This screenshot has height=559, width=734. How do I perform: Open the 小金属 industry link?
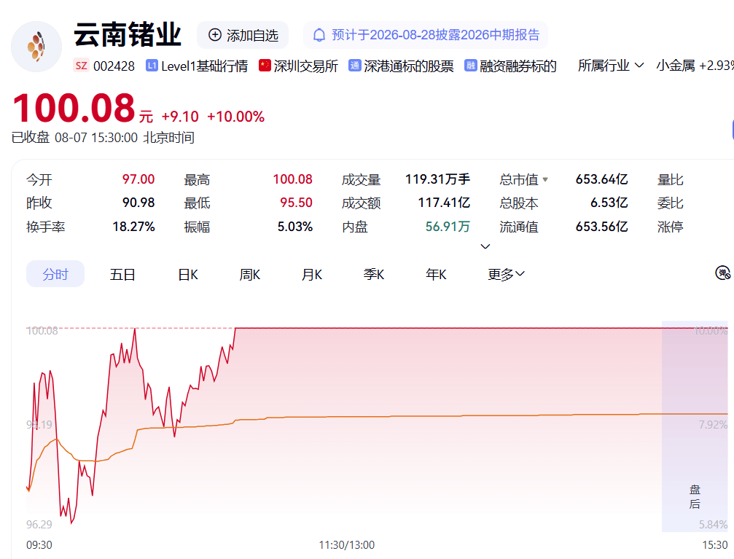(676, 66)
